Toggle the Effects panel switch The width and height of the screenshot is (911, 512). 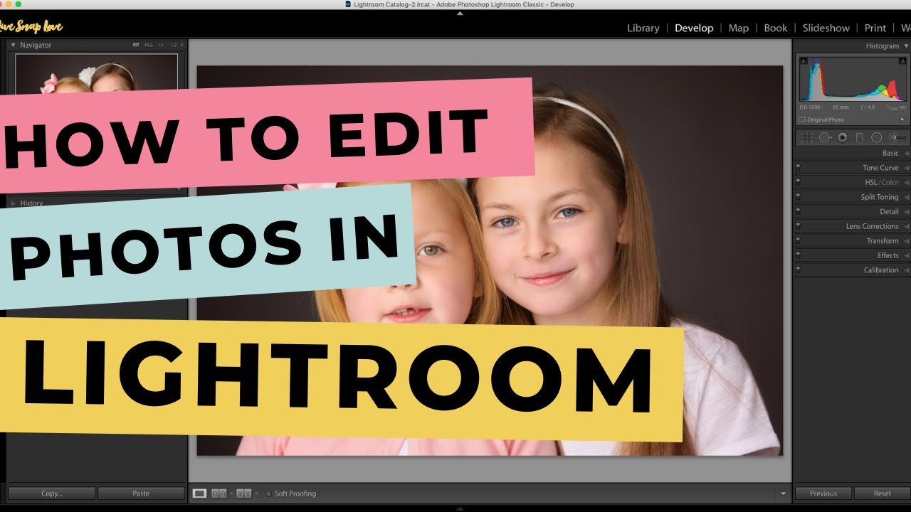(x=798, y=255)
